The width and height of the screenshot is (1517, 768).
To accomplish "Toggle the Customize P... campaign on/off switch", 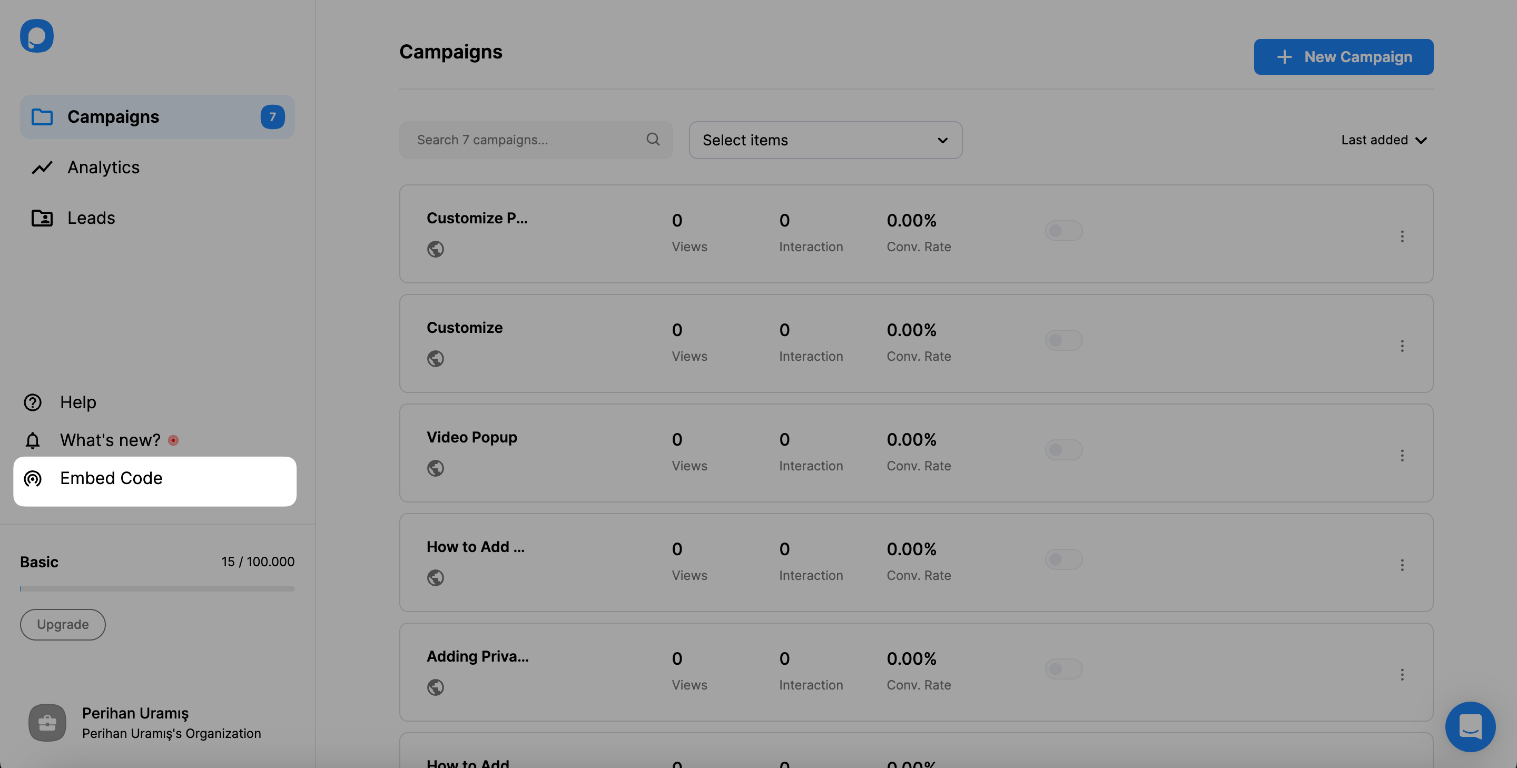I will click(1063, 231).
